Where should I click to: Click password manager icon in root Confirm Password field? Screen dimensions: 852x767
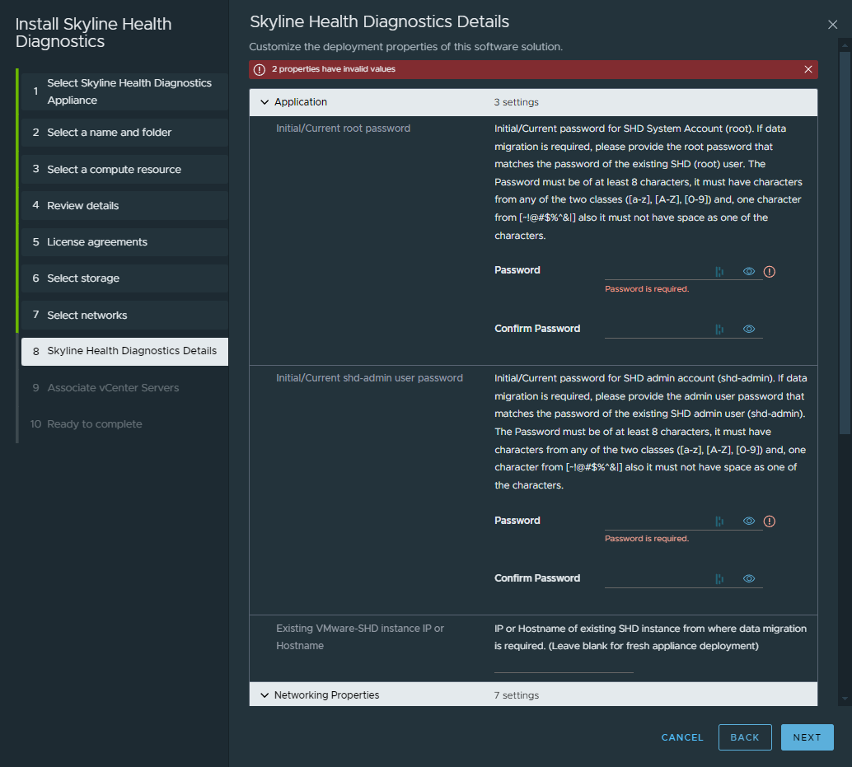click(719, 330)
